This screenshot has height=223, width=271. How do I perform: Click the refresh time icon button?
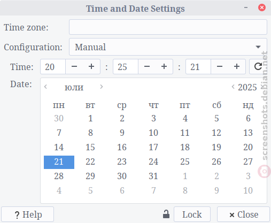tap(258, 67)
